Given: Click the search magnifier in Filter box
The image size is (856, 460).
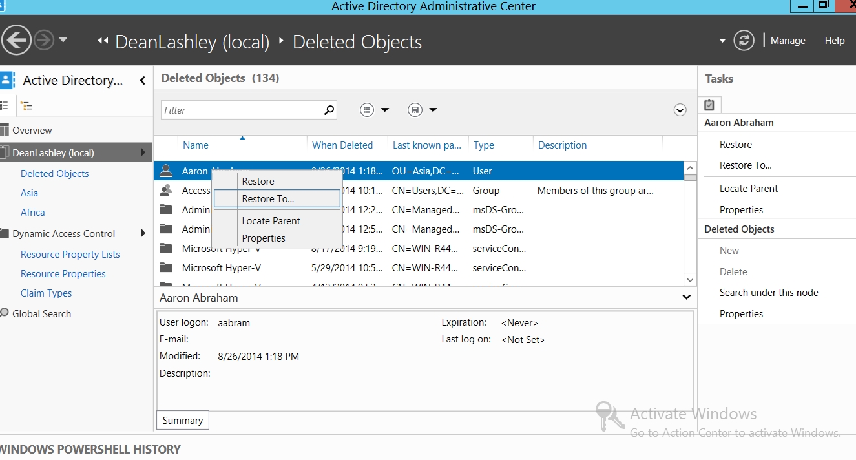Looking at the screenshot, I should 329,110.
